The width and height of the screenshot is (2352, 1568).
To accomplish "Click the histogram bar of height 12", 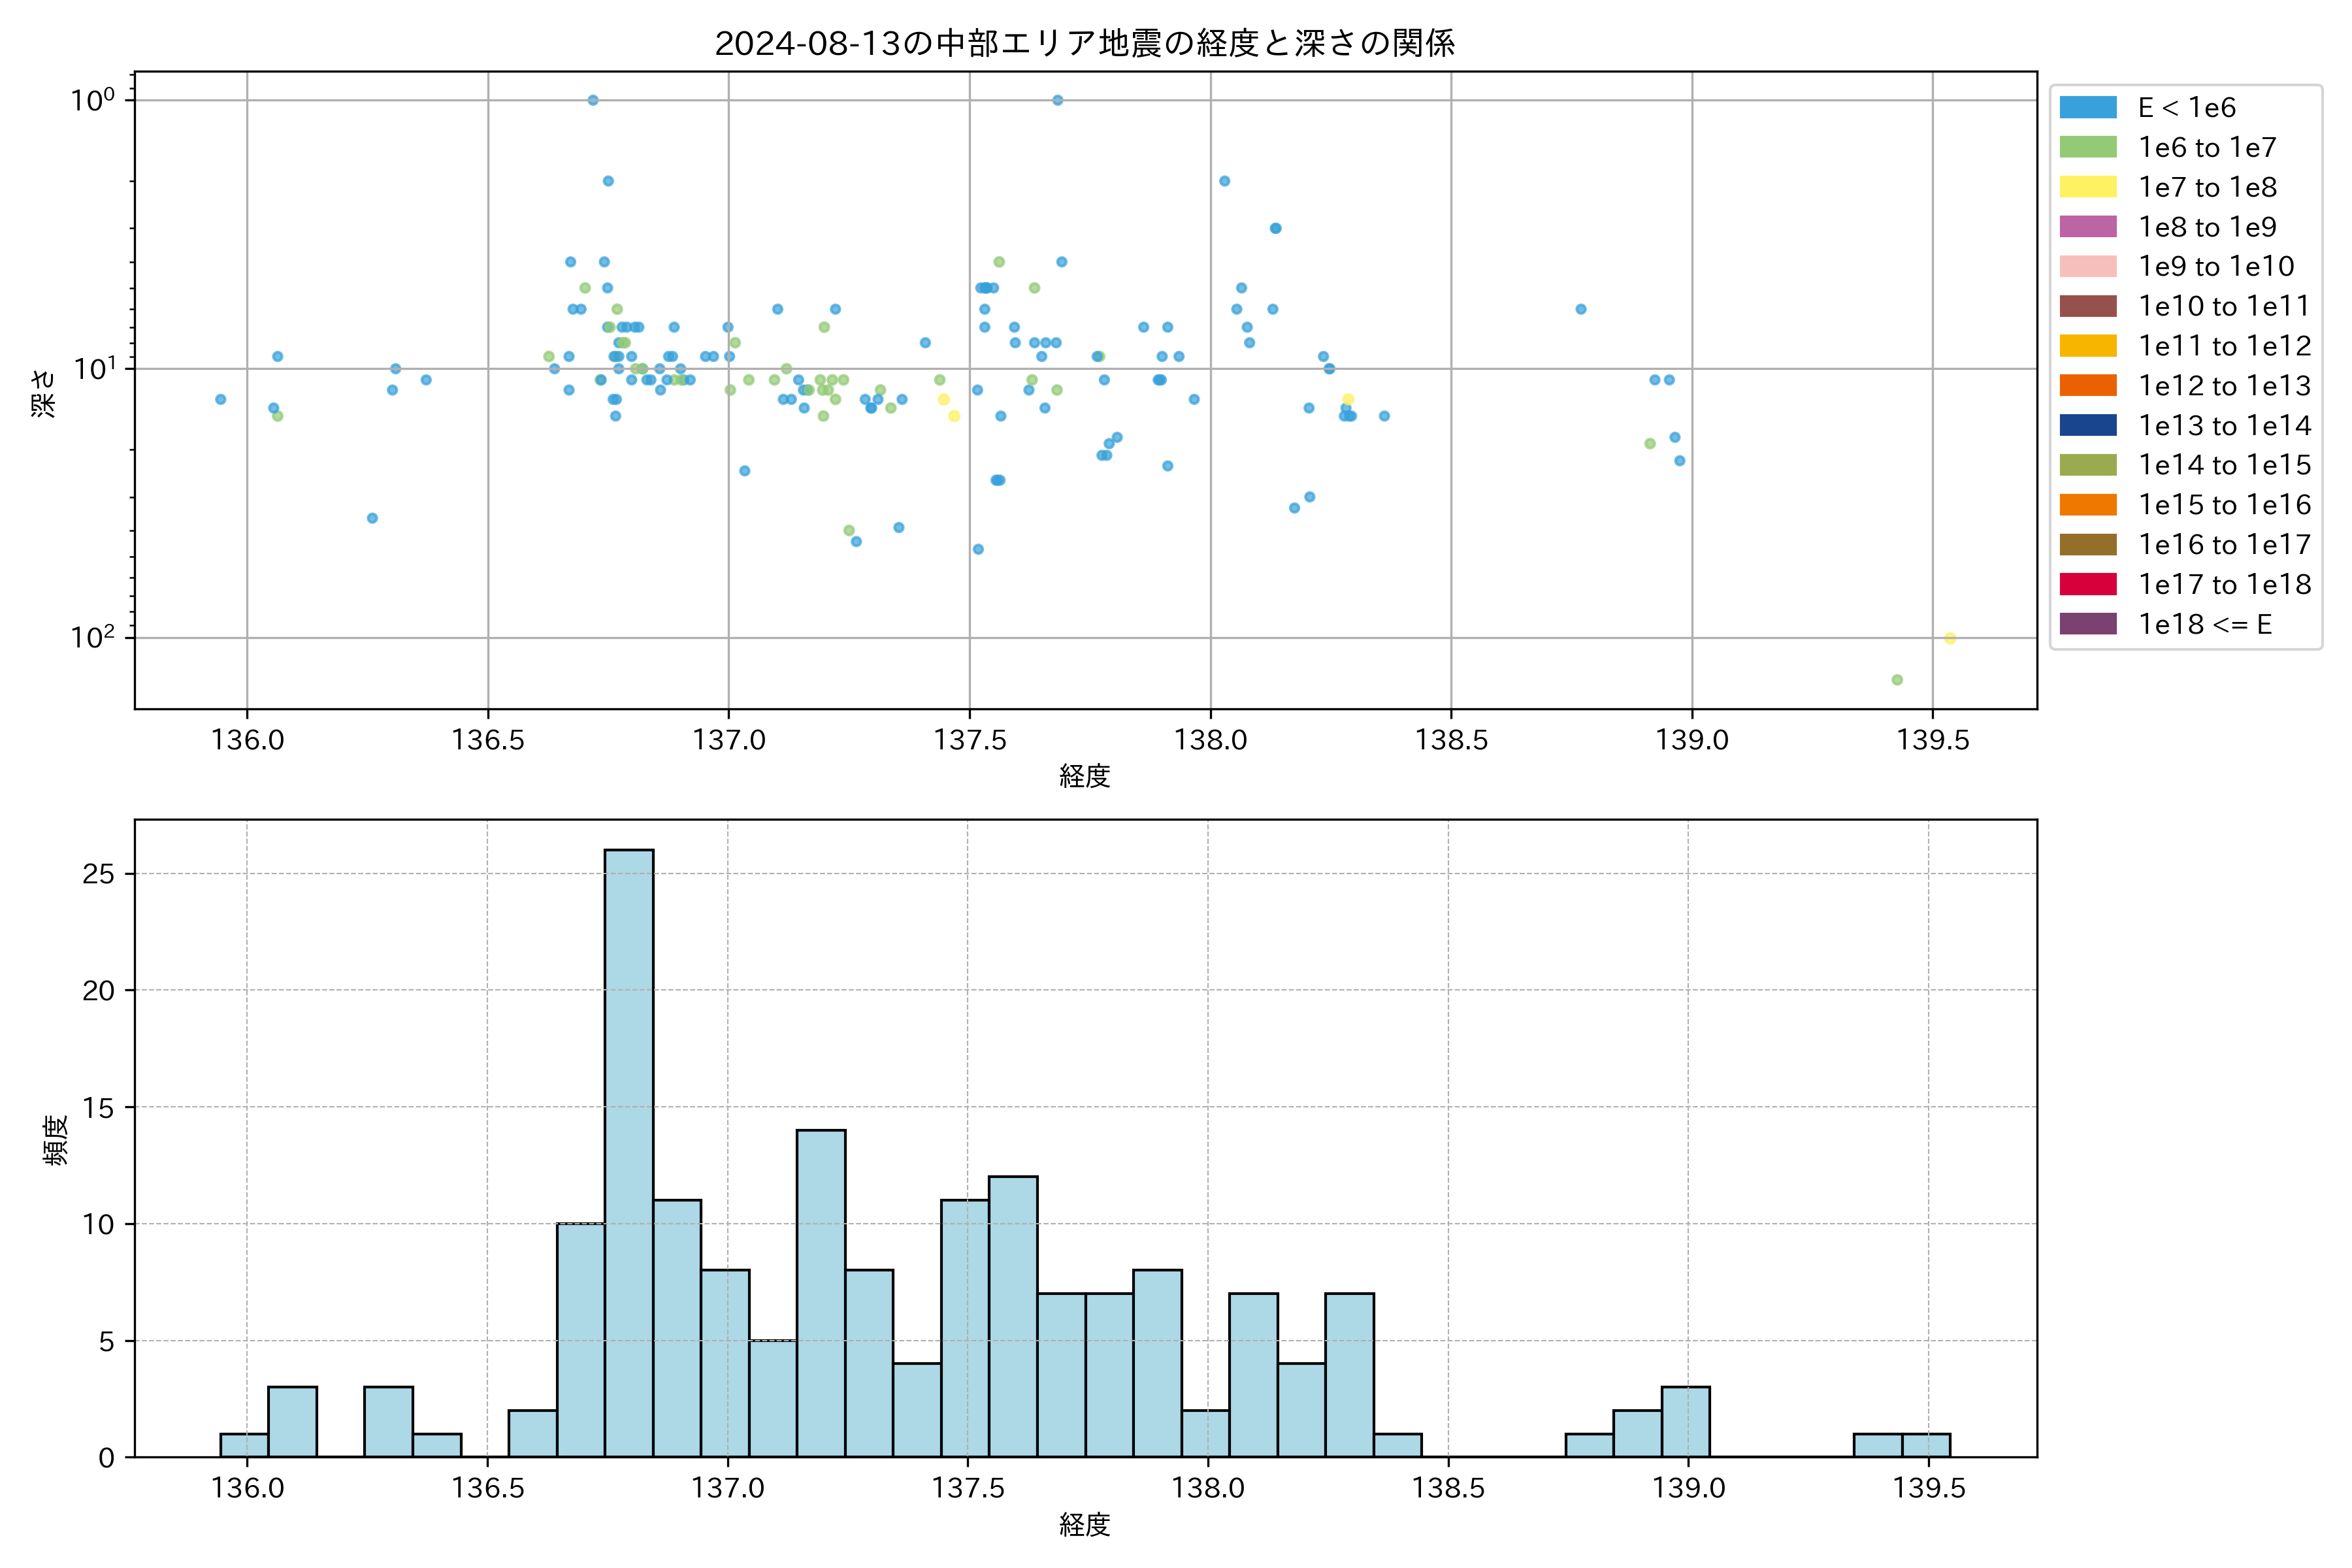I will click(1013, 1315).
